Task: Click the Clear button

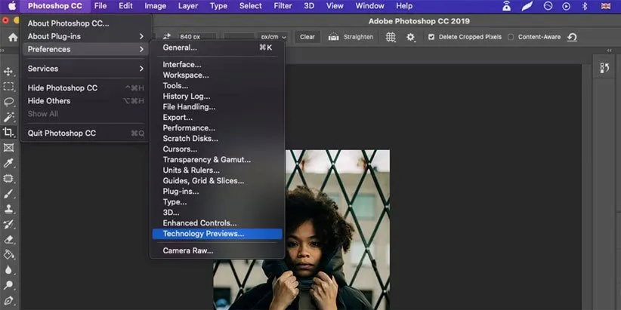Action: click(x=307, y=37)
